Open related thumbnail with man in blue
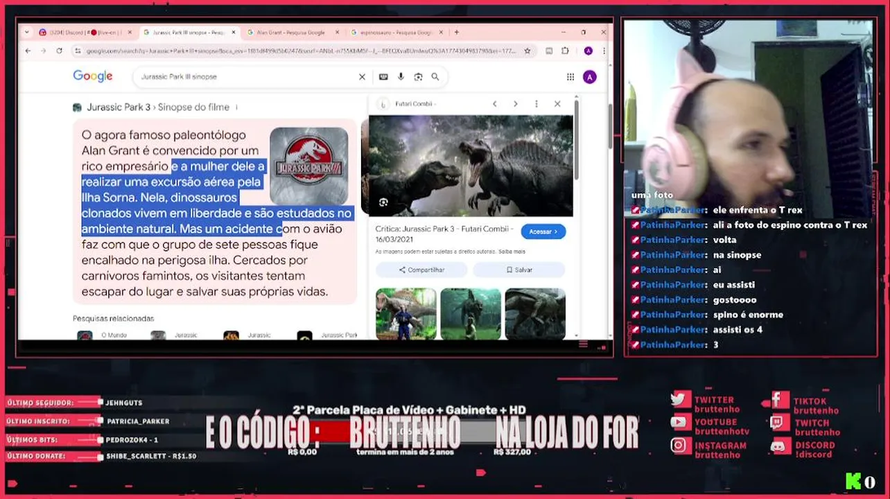890x499 pixels. 406,314
